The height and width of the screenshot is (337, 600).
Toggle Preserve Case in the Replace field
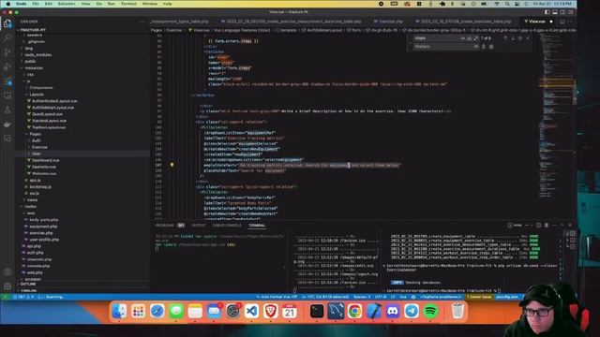475,47
